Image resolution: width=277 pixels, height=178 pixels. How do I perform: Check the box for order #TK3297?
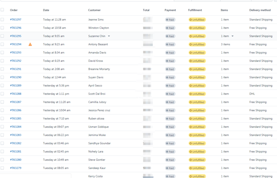2,20
